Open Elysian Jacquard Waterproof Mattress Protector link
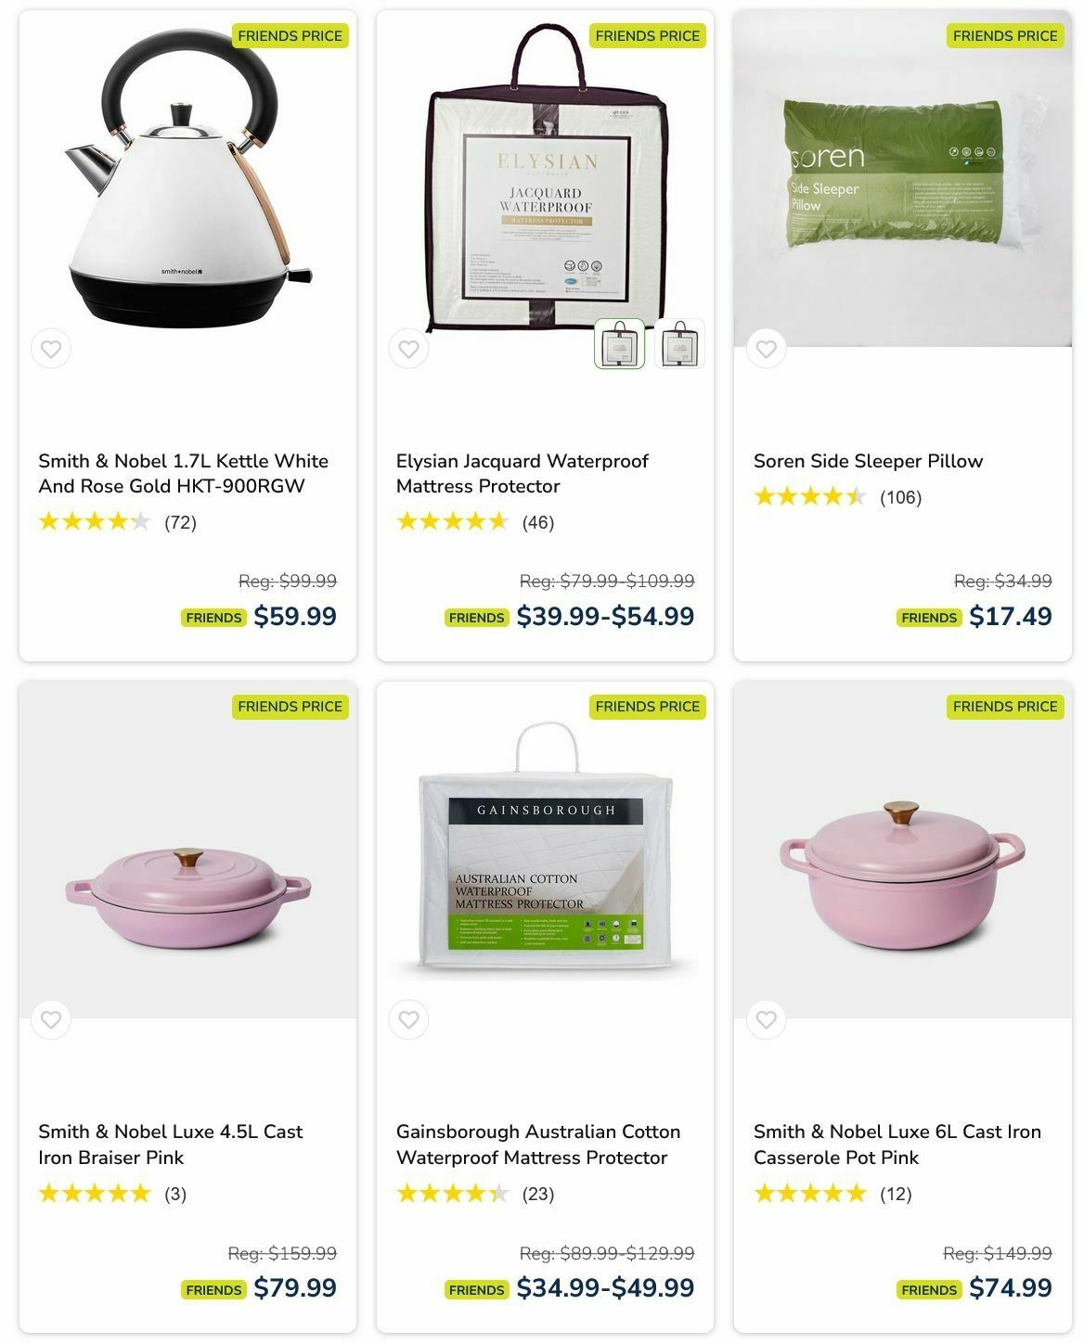 [522, 474]
